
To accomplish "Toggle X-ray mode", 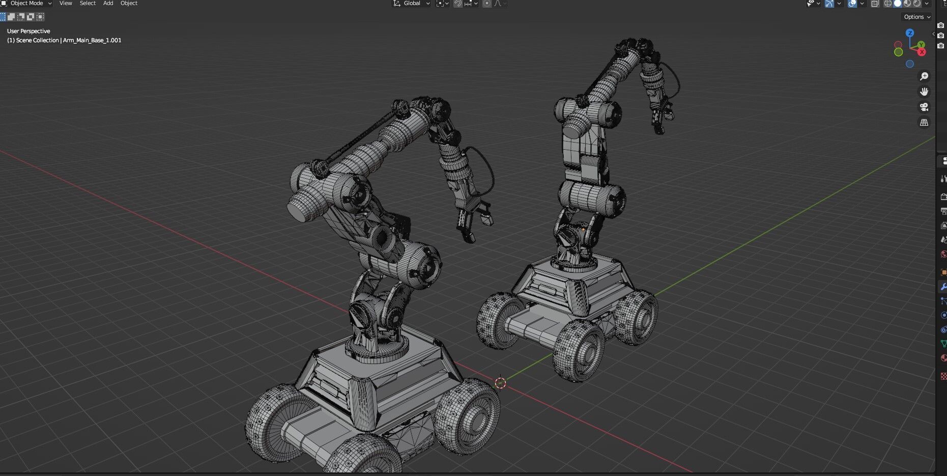I will click(x=875, y=4).
